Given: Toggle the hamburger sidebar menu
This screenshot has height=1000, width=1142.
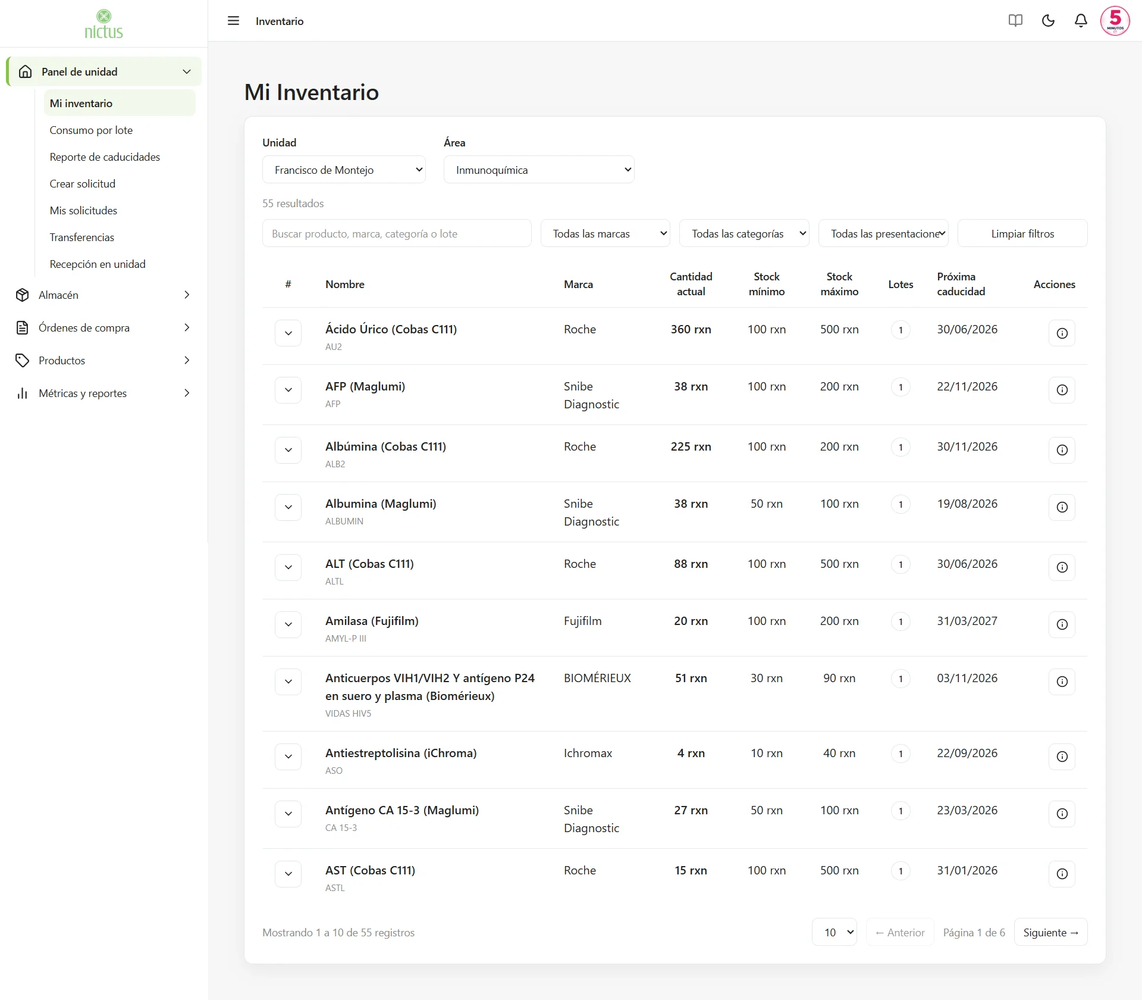Looking at the screenshot, I should tap(233, 21).
